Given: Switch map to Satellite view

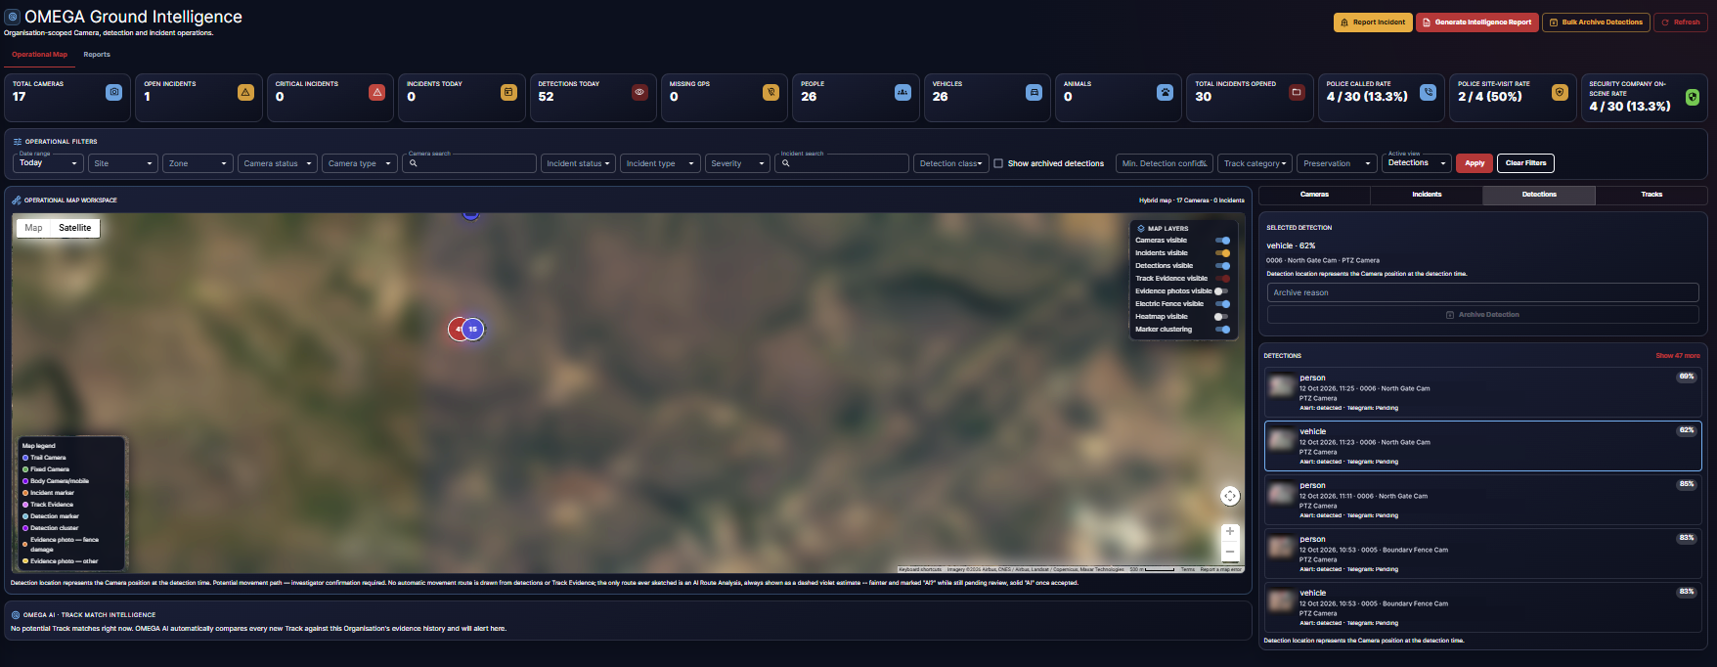Looking at the screenshot, I should [75, 228].
